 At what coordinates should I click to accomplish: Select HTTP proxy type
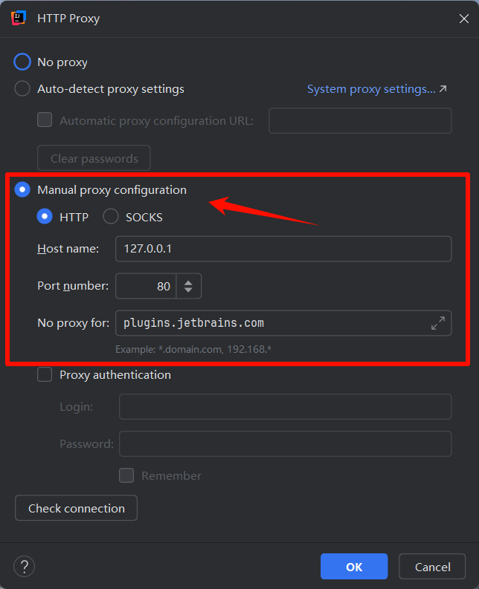tap(45, 217)
